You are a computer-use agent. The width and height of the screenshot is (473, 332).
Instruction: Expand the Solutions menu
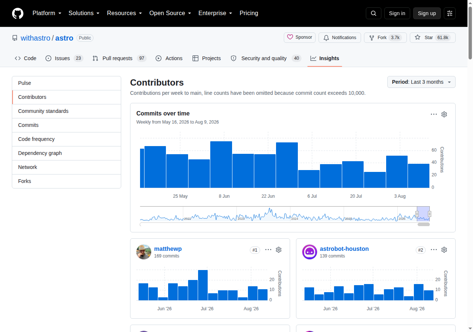(84, 13)
